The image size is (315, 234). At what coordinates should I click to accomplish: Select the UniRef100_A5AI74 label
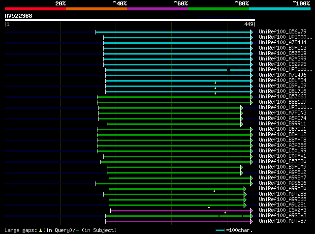click(283, 118)
